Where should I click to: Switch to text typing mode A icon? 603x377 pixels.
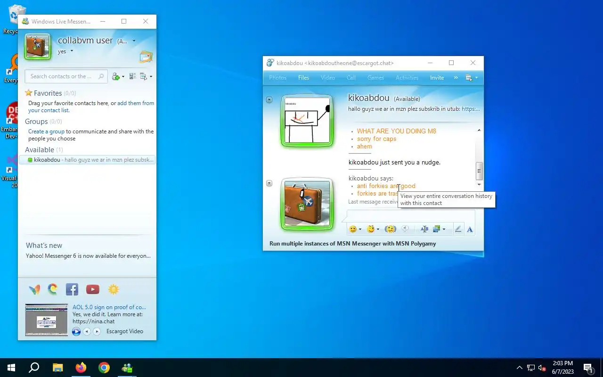(x=470, y=229)
